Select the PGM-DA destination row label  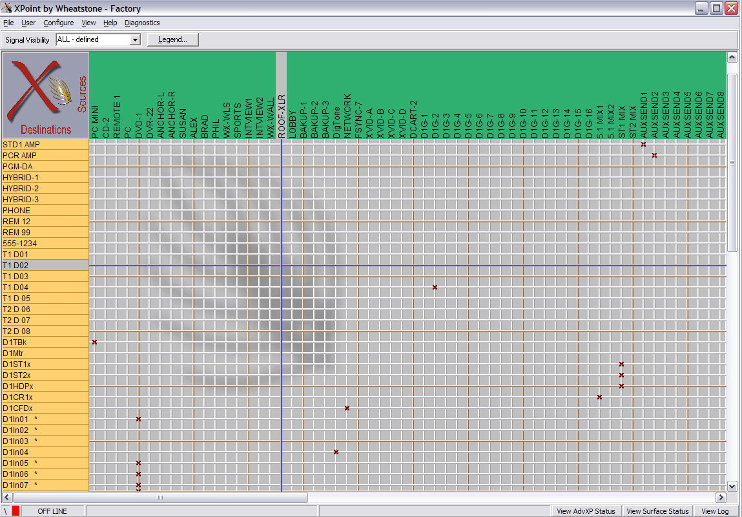point(45,166)
